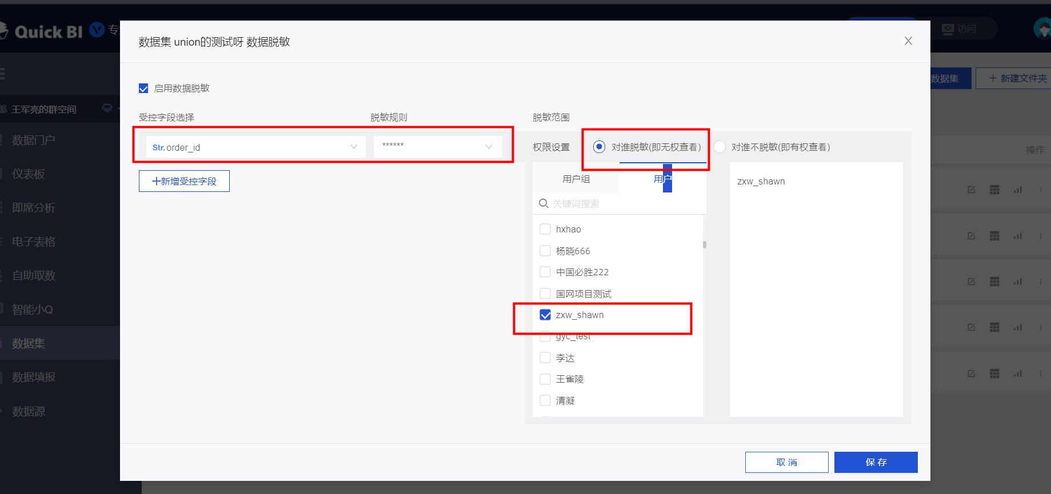Expand the ****** masking rule dropdown

[438, 147]
